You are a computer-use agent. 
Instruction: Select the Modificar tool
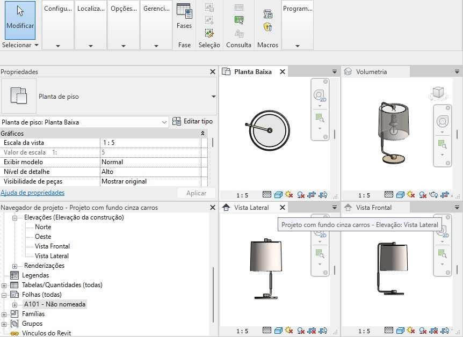(20, 20)
